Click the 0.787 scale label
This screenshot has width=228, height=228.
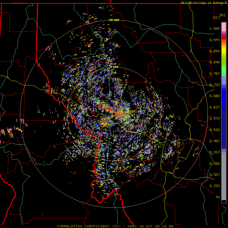click(215, 73)
